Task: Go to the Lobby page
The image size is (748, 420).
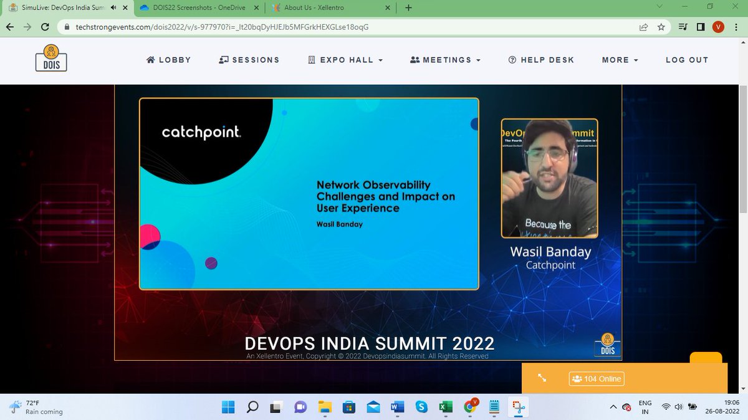Action: [x=168, y=60]
